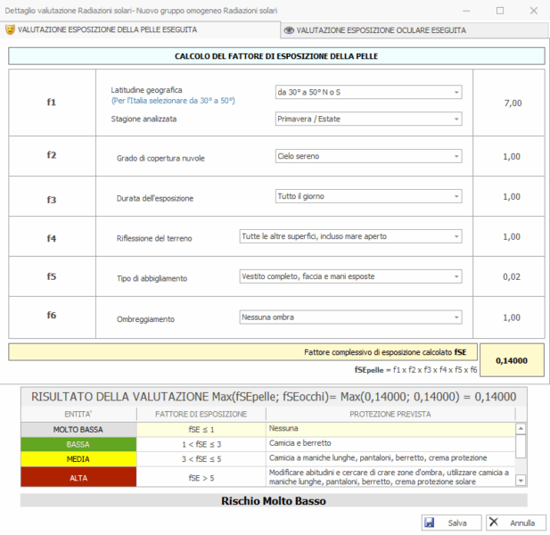Close the dialog window

click(x=534, y=11)
